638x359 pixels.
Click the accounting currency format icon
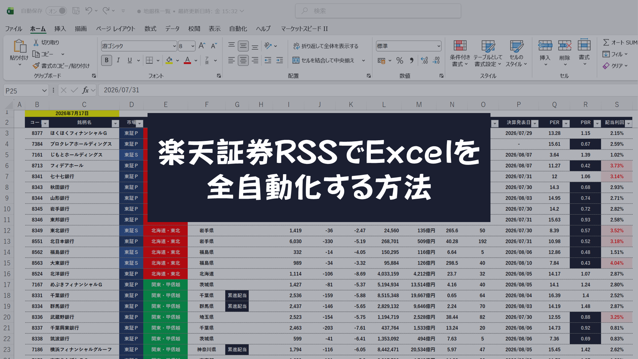[381, 60]
